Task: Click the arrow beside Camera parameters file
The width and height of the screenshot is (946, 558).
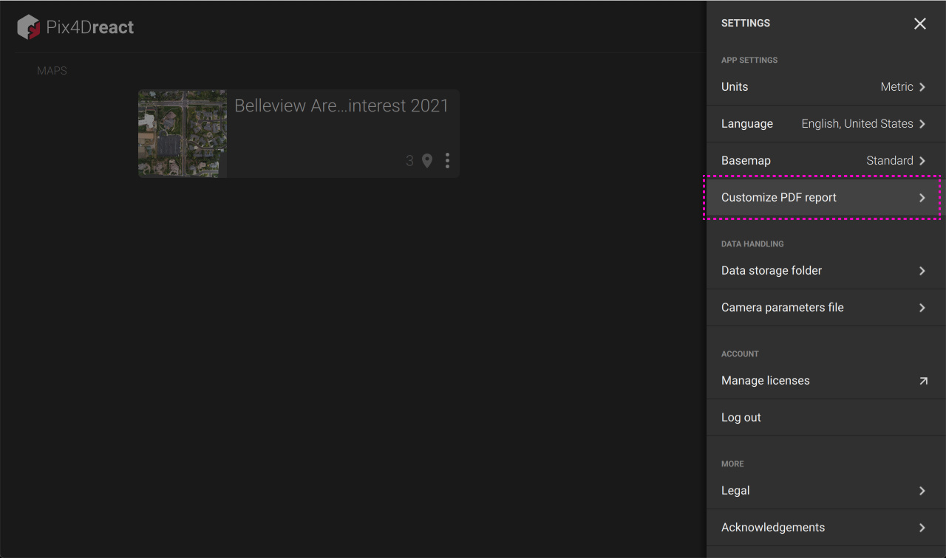Action: (x=922, y=308)
